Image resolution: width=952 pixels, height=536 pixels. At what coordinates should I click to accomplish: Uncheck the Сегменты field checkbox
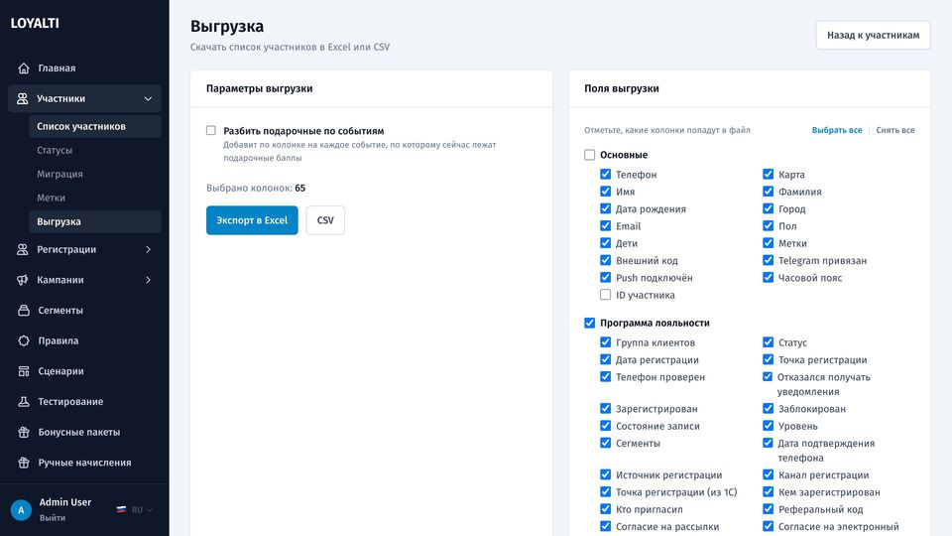tap(605, 443)
